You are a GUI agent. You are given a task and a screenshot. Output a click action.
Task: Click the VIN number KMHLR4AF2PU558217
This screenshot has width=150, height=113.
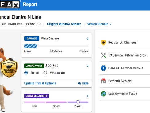[24, 24]
